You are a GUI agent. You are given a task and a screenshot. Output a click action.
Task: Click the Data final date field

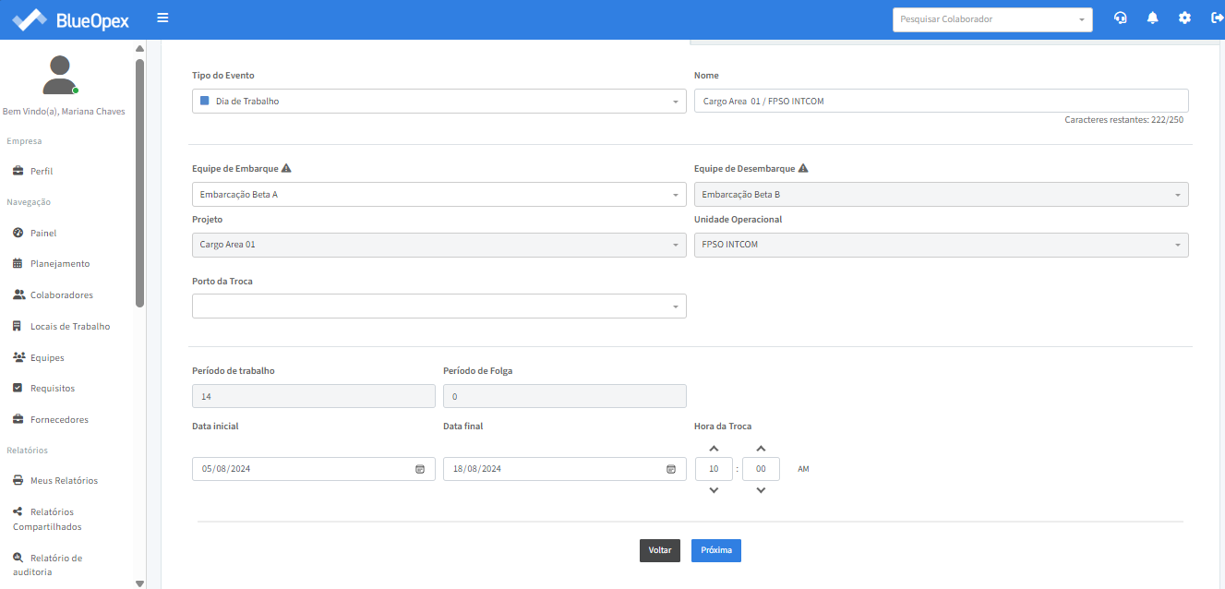click(565, 469)
